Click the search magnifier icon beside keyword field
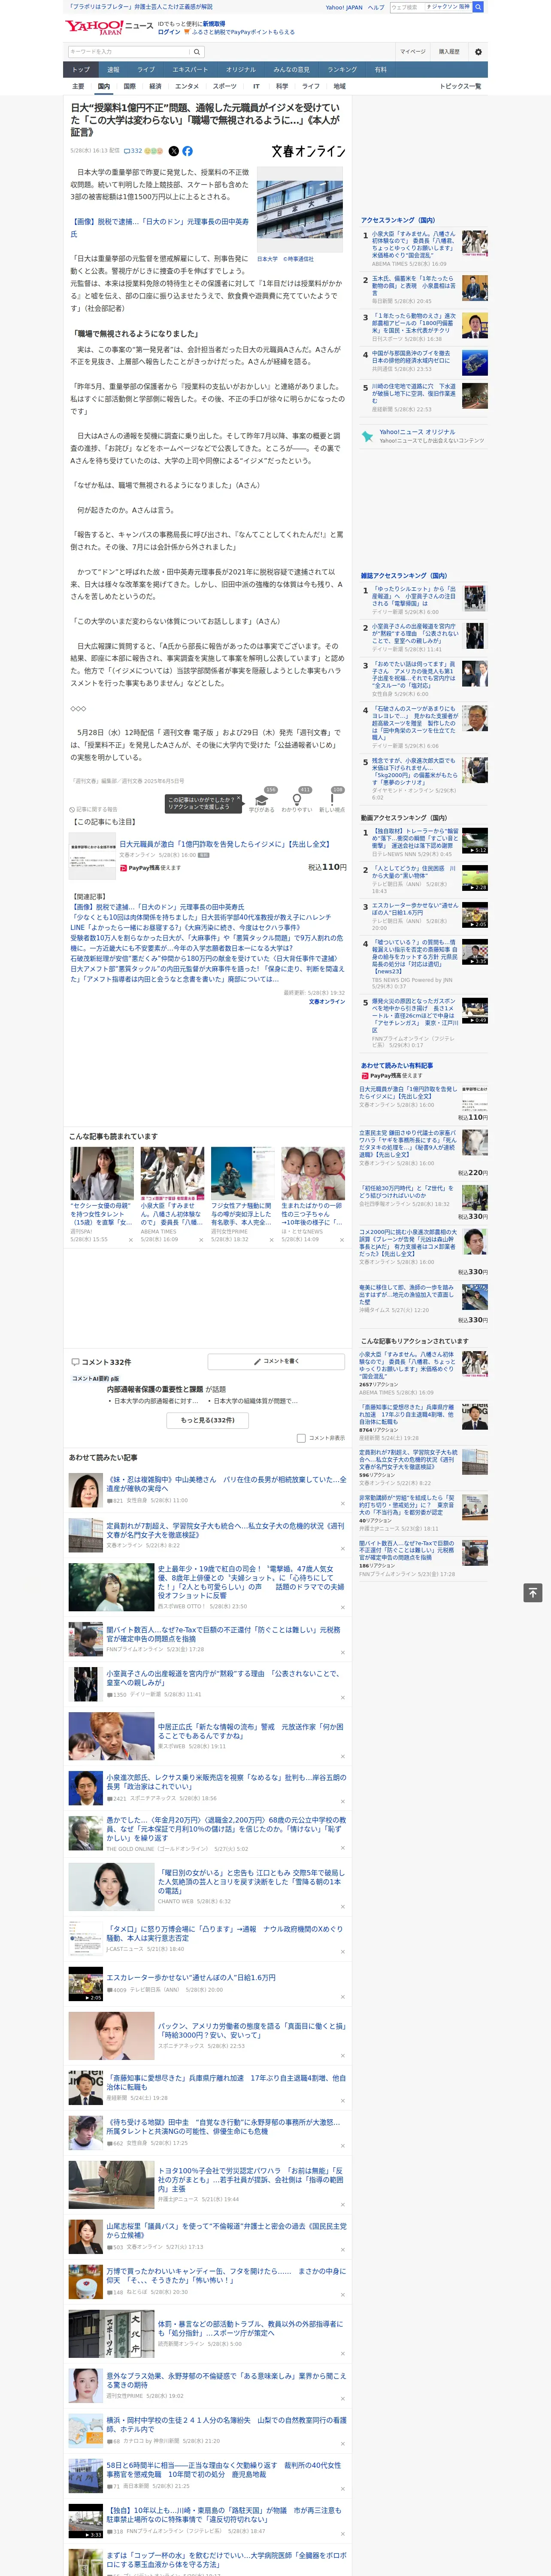This screenshot has width=551, height=2576. tap(197, 51)
